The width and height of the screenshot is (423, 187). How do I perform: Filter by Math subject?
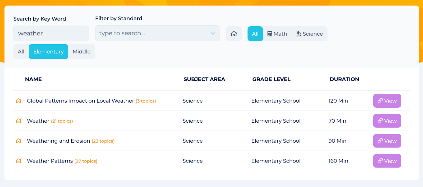277,34
